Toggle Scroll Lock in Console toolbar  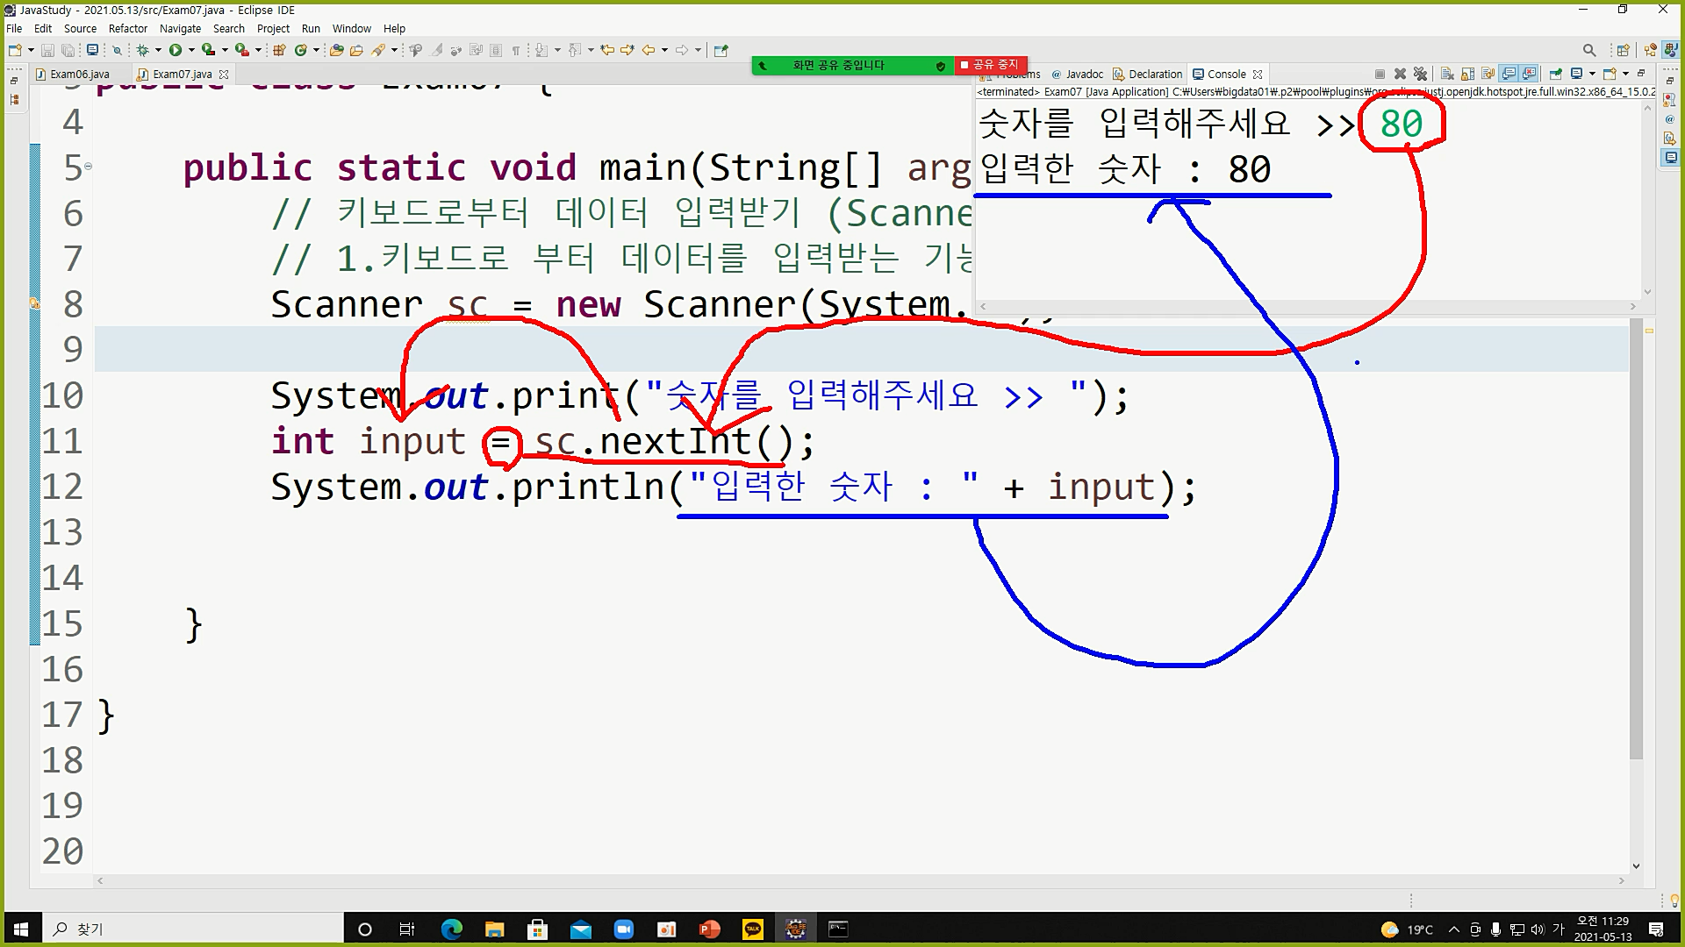(x=1467, y=74)
